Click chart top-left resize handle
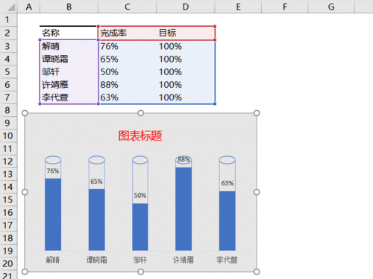The image size is (373, 279). 25,113
